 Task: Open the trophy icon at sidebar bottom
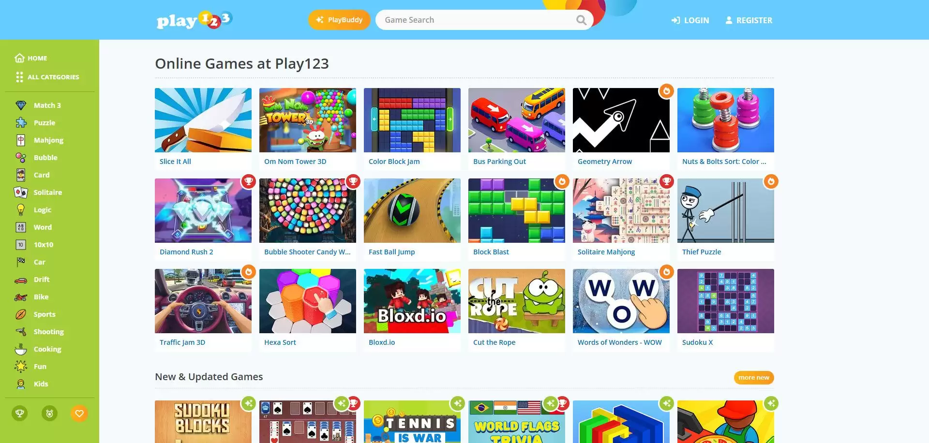coord(20,413)
